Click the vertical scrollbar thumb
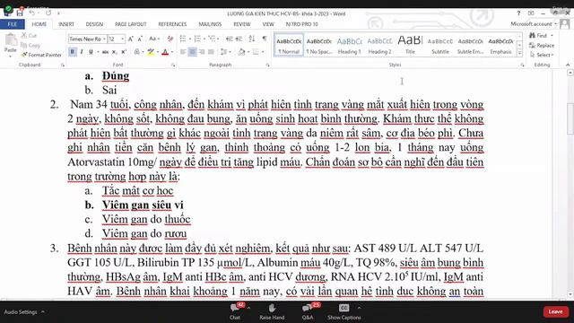Image resolution: width=574 pixels, height=323 pixels. 570,119
